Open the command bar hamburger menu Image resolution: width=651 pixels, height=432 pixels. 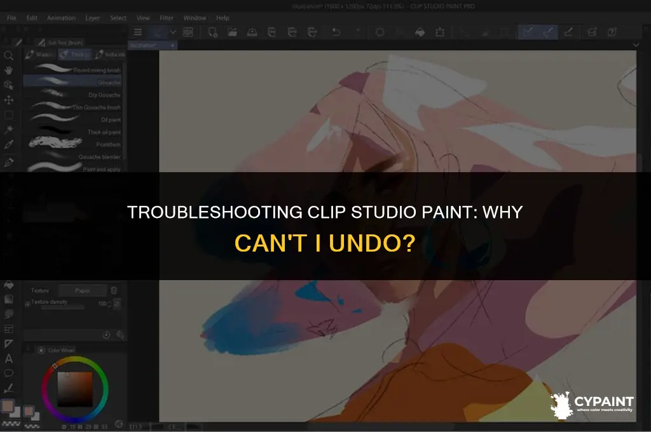coord(138,32)
